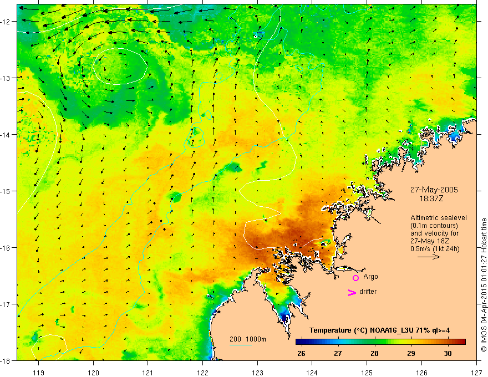
Task: Click latitude axis label -14
Action: tap(6, 135)
